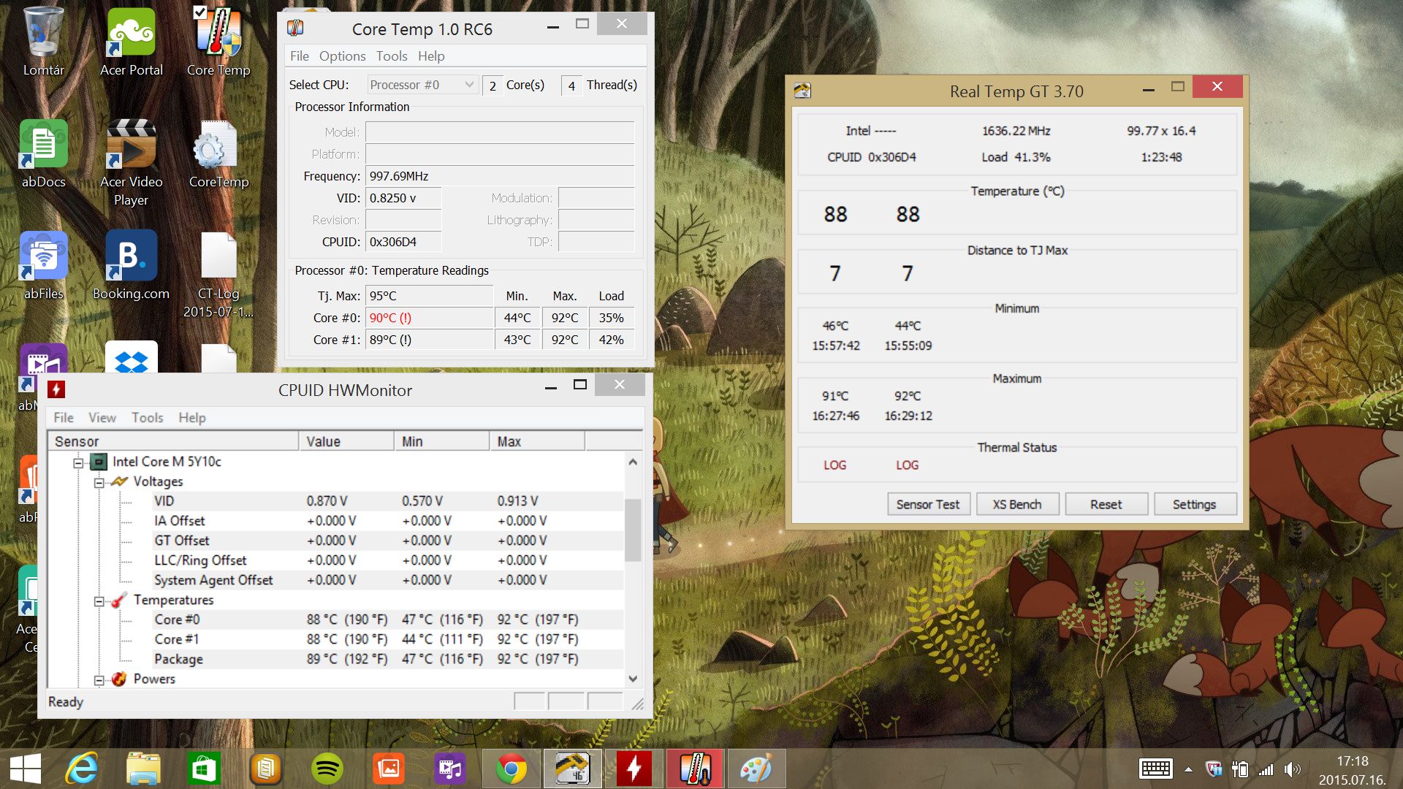Screen dimensions: 1403x789
Task: Open HWMonitor Help menu
Action: pyautogui.click(x=192, y=418)
